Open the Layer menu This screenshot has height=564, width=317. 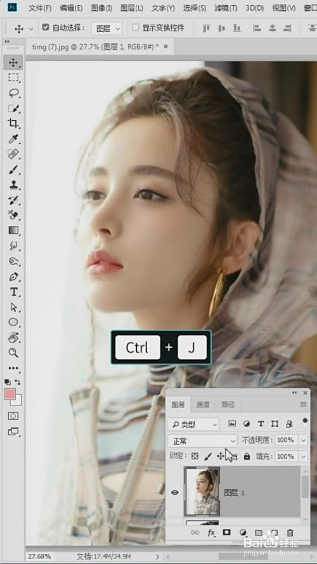[131, 8]
